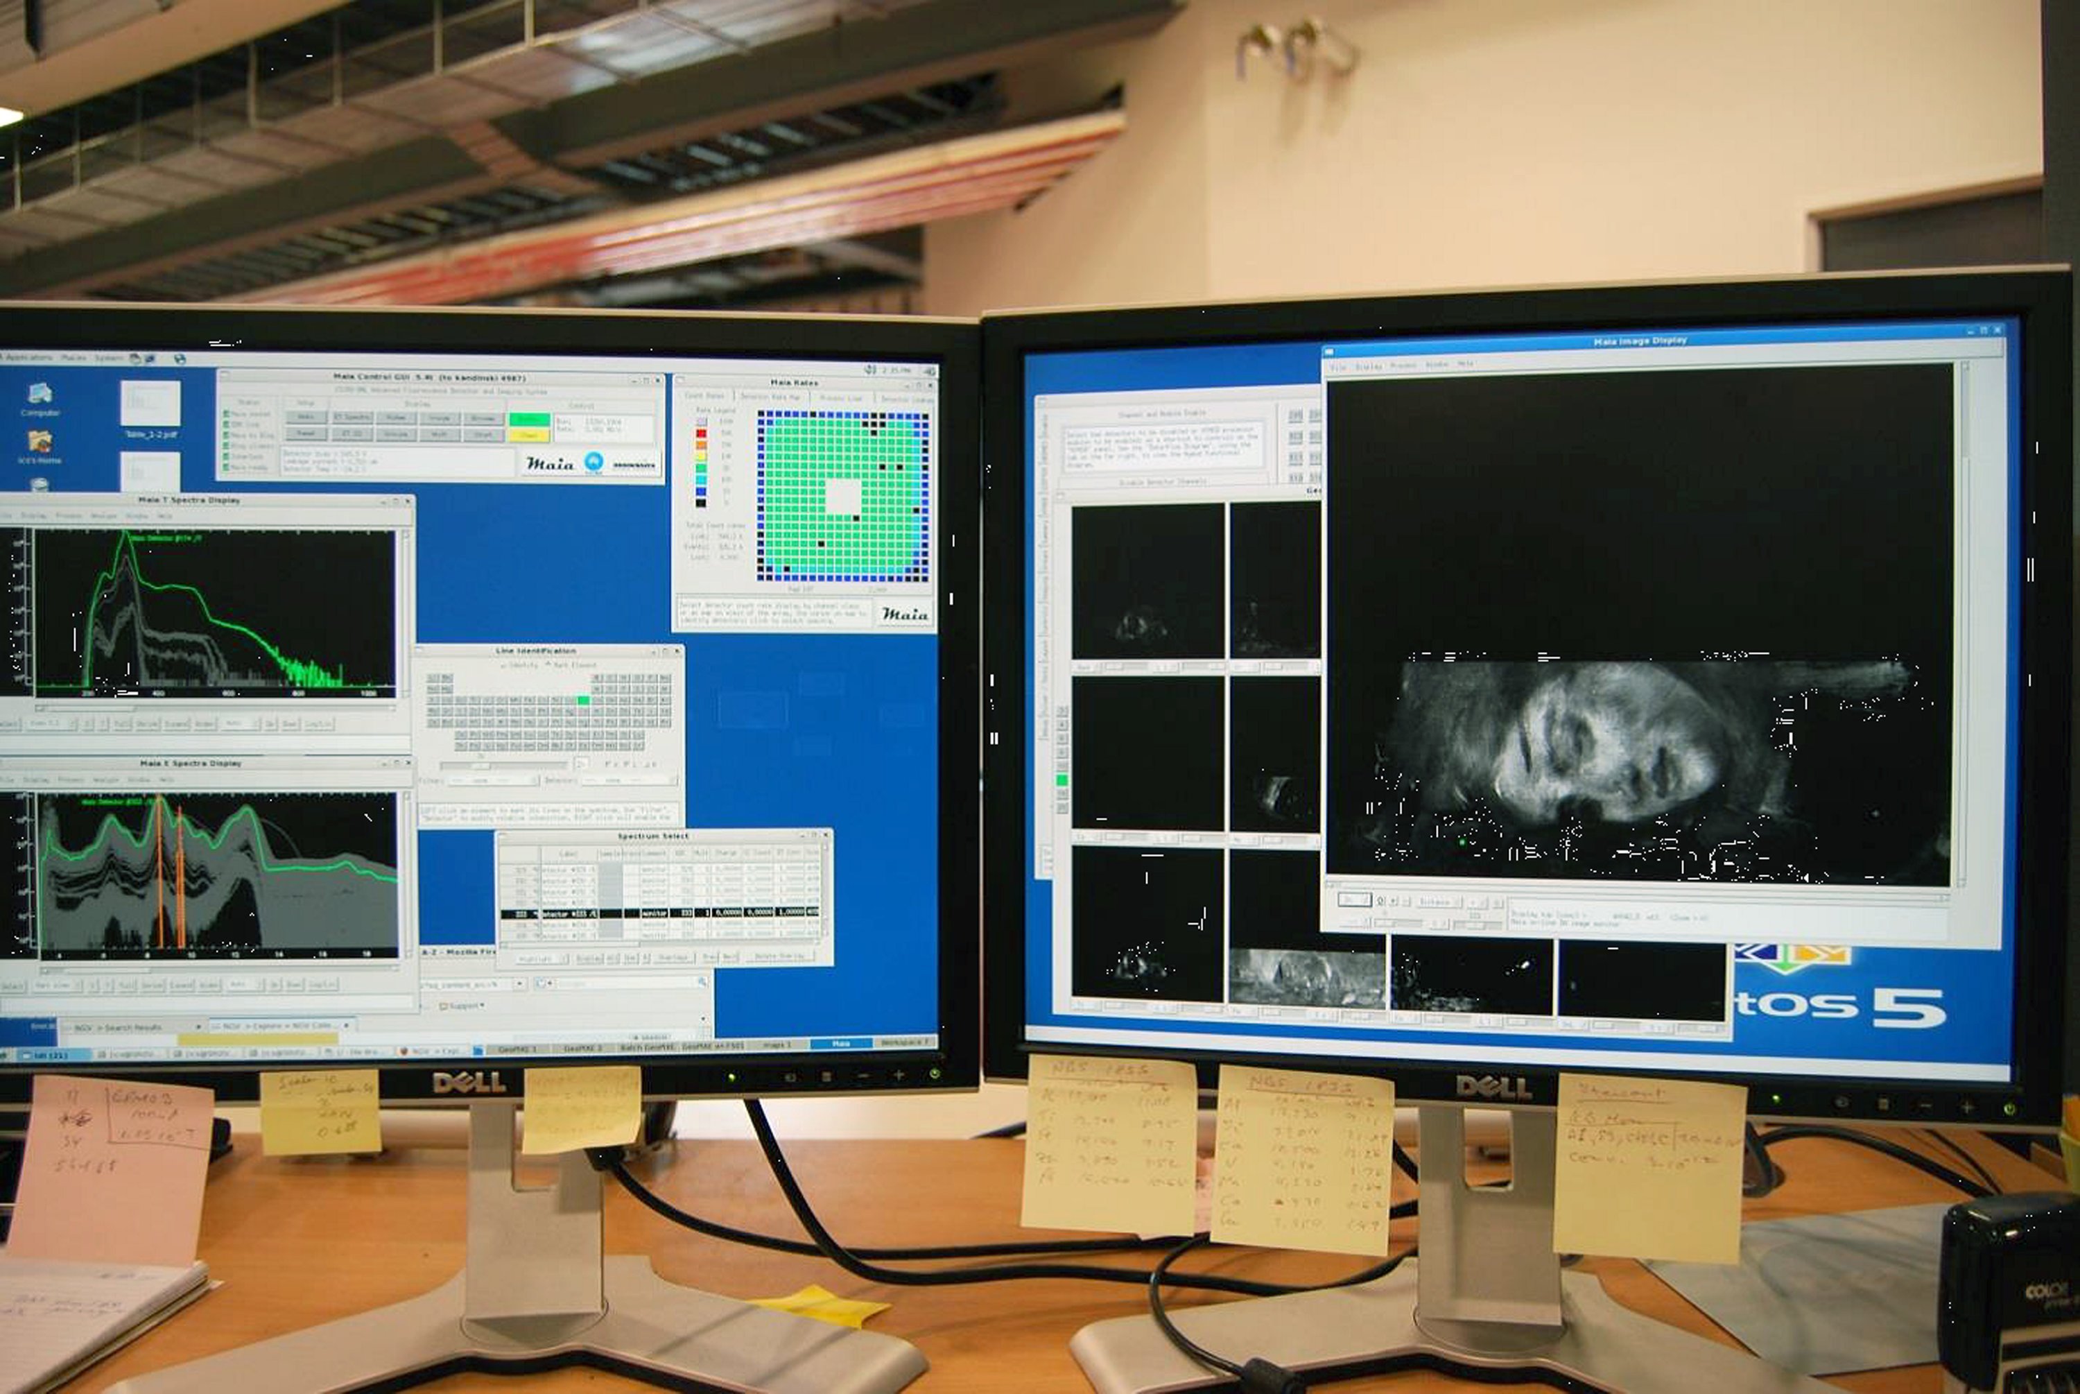Toggle the first status checkbox in Maia Control
This screenshot has width=2080, height=1394.
[x=227, y=414]
